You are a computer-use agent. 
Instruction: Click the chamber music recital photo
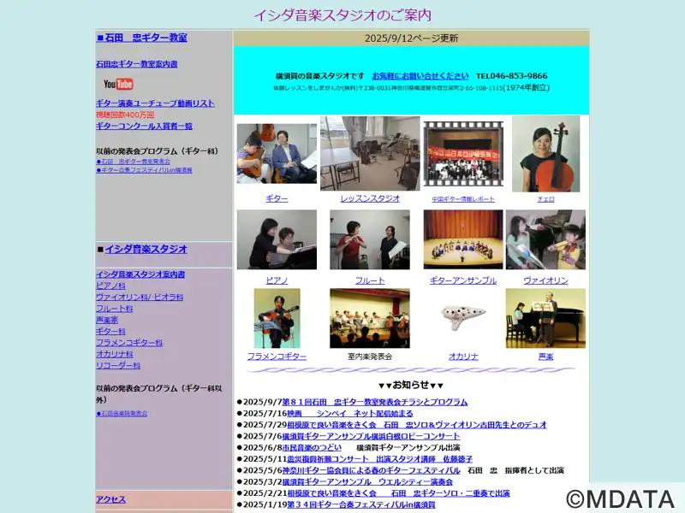370,318
